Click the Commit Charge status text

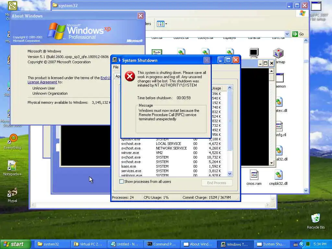click(x=207, y=197)
